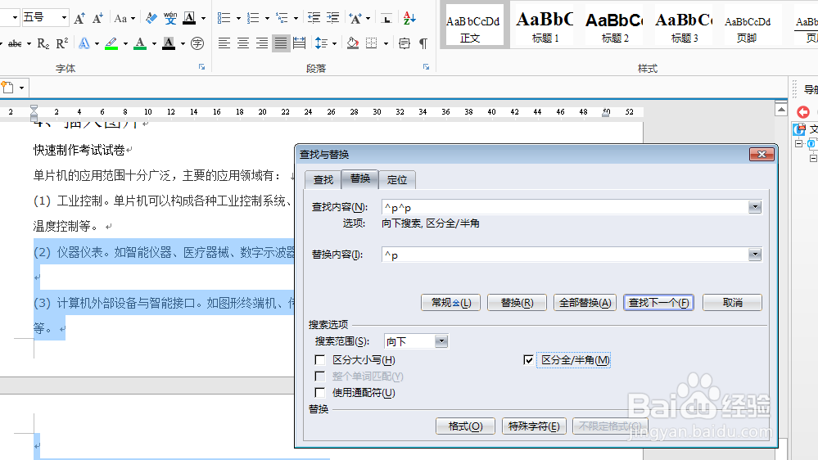
Task: Click the decrease indent icon
Action: tap(314, 18)
